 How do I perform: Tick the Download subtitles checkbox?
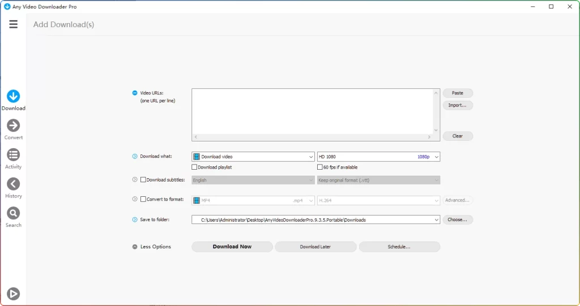pyautogui.click(x=143, y=180)
